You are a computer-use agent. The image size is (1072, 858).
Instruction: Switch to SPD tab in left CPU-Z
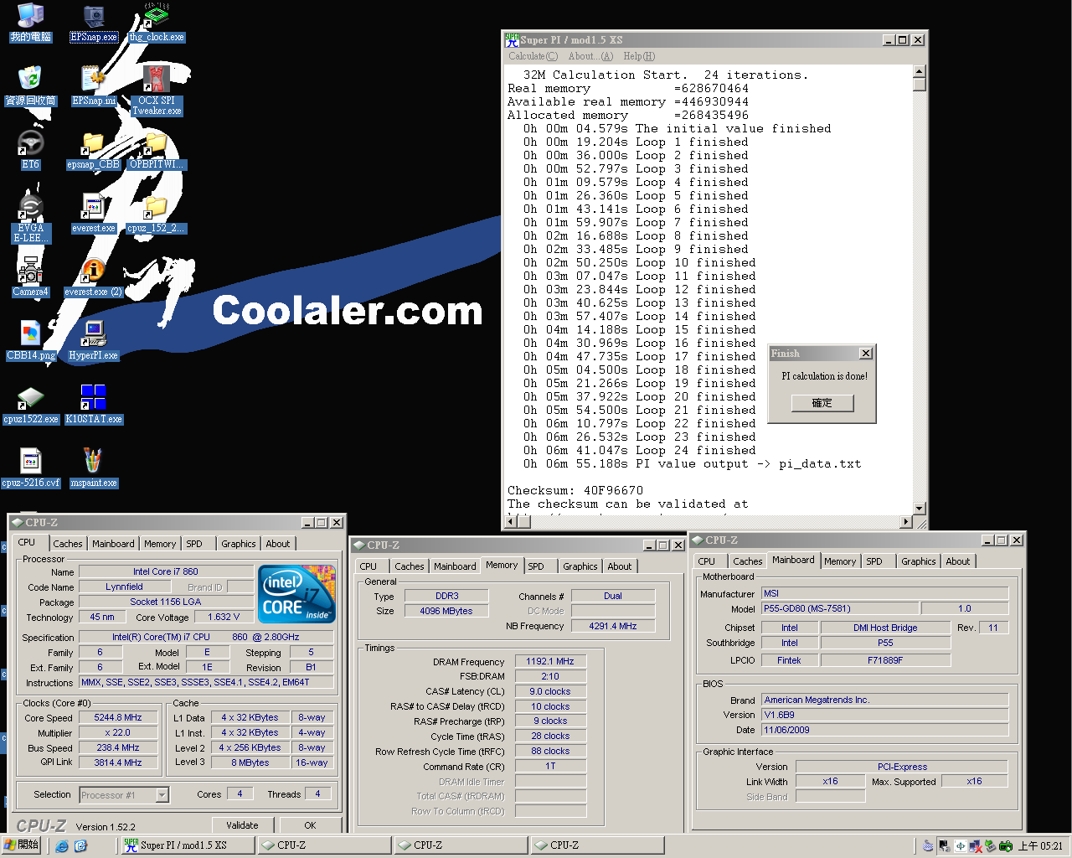coord(194,544)
